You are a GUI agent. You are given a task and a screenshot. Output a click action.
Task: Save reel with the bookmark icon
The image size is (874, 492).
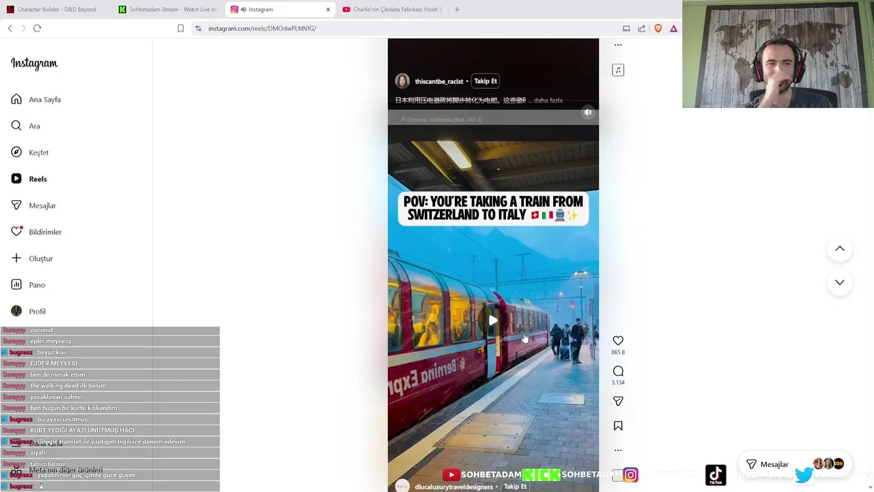click(x=618, y=426)
